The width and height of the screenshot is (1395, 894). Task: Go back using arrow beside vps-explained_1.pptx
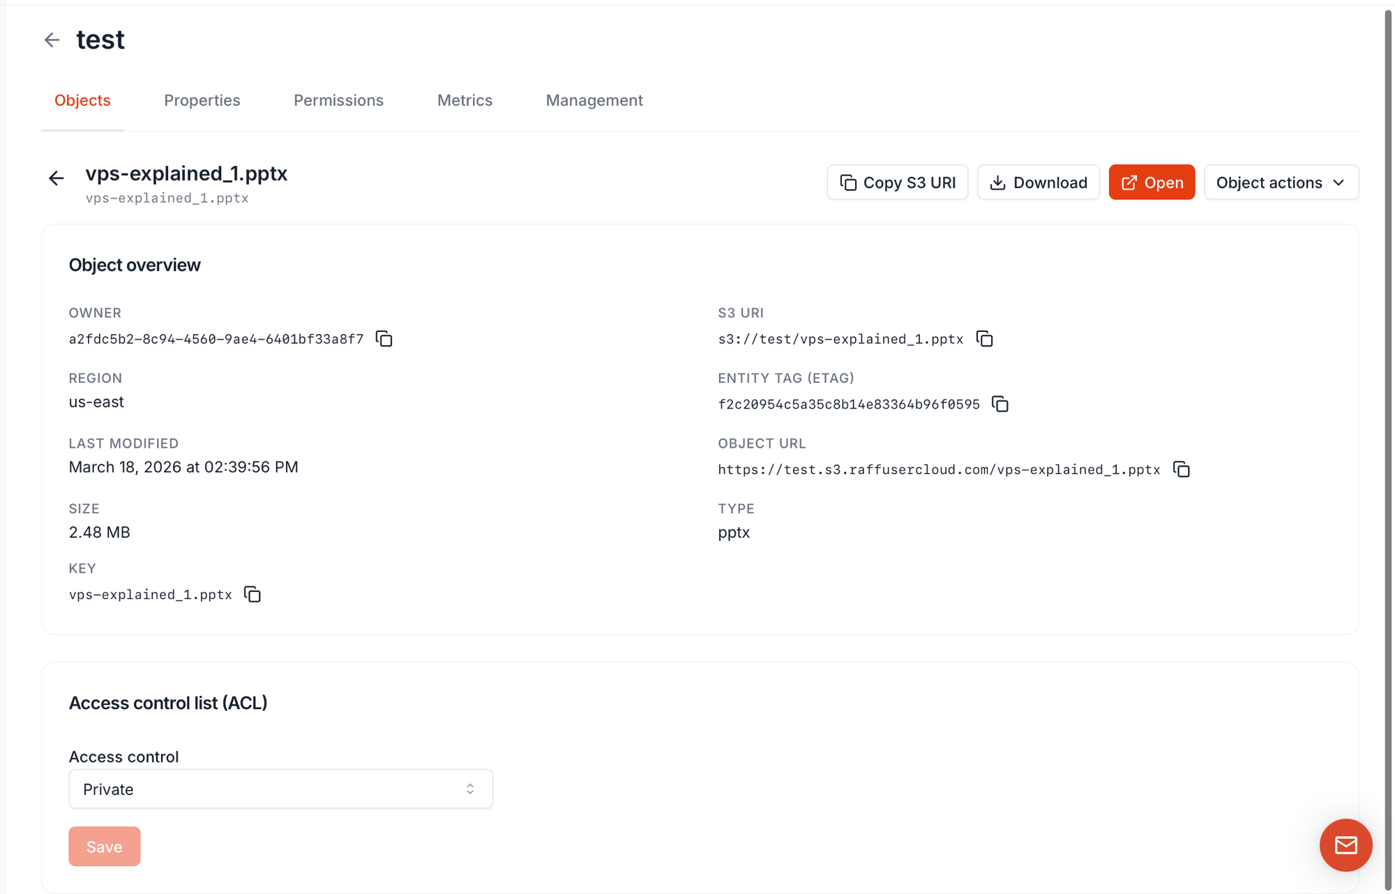coord(56,178)
